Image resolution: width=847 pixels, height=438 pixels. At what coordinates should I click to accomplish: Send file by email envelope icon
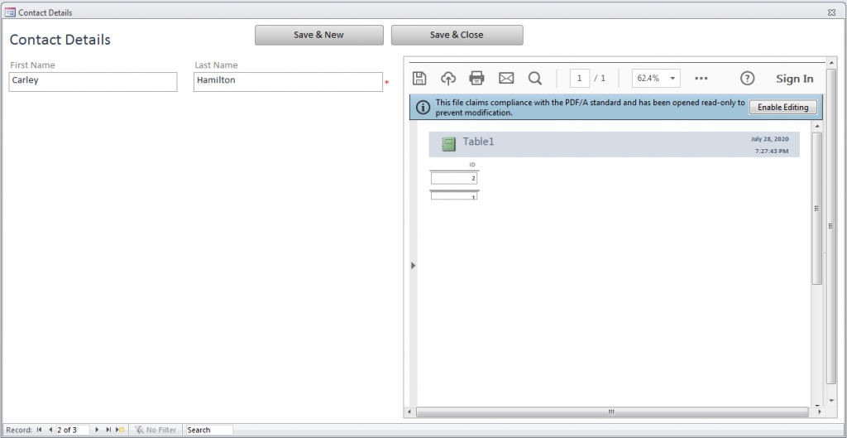pyautogui.click(x=506, y=79)
